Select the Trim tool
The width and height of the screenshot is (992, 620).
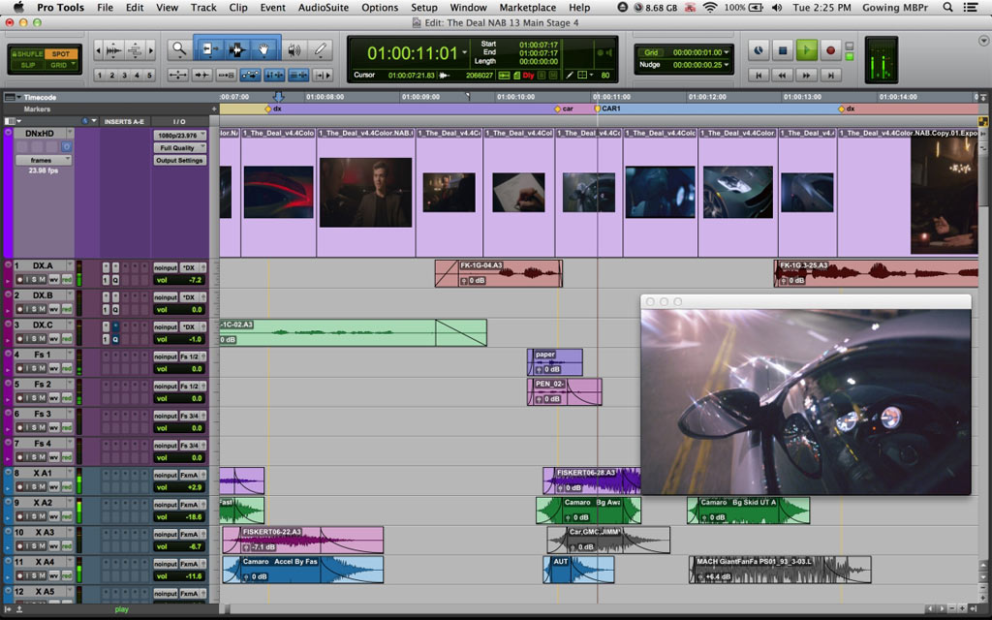209,49
